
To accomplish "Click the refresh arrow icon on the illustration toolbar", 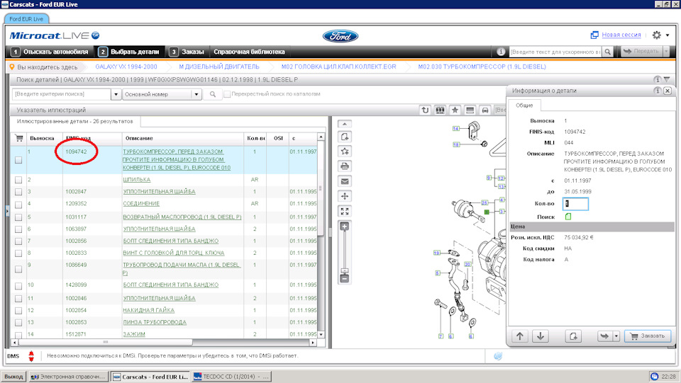I will coord(425,110).
